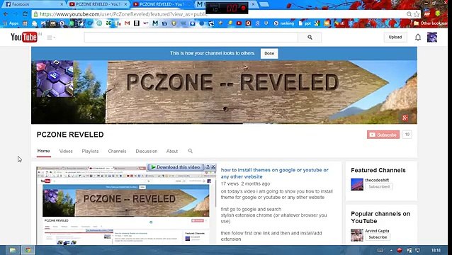The width and height of the screenshot is (452, 255).
Task: Subscribe to Arvind Gupta channel
Action: pyautogui.click(x=378, y=237)
